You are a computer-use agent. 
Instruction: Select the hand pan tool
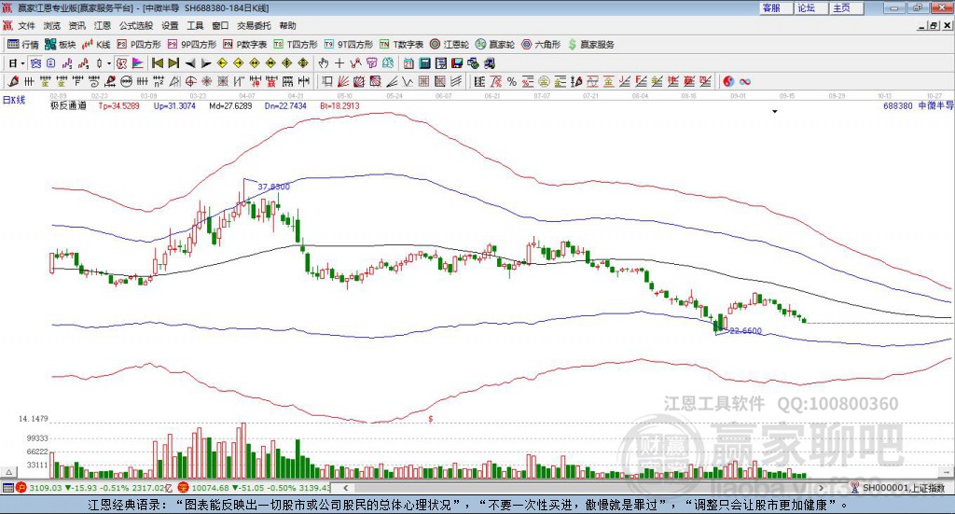pyautogui.click(x=324, y=63)
